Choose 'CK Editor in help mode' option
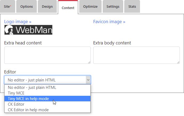Screen dimensions: 184x116 coord(28,110)
